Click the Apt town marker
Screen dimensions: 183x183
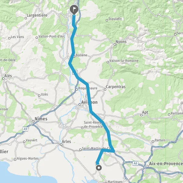coord(141,115)
